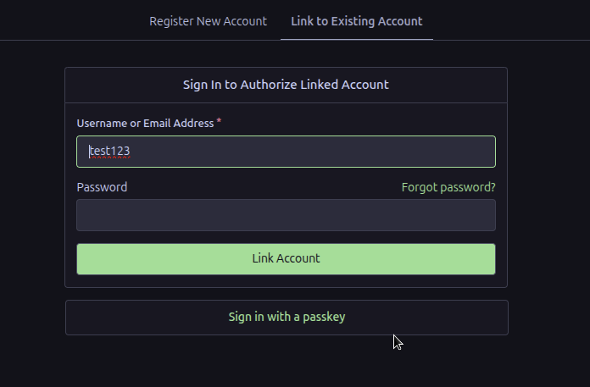The height and width of the screenshot is (387, 590).
Task: Click the Username or Email Address label
Action: [x=145, y=124]
